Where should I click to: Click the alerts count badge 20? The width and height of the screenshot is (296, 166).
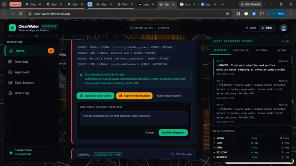coord(51,51)
